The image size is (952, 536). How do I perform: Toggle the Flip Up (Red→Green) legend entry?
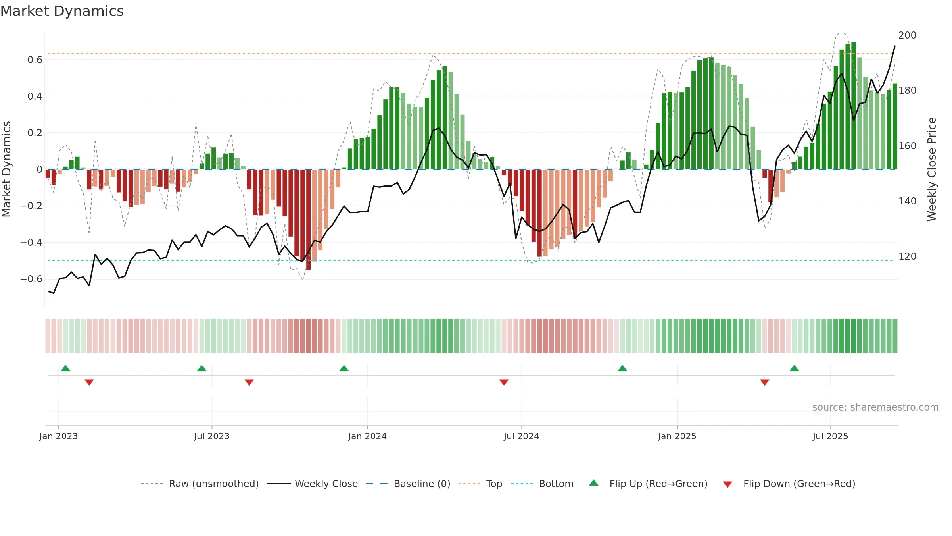(x=648, y=484)
